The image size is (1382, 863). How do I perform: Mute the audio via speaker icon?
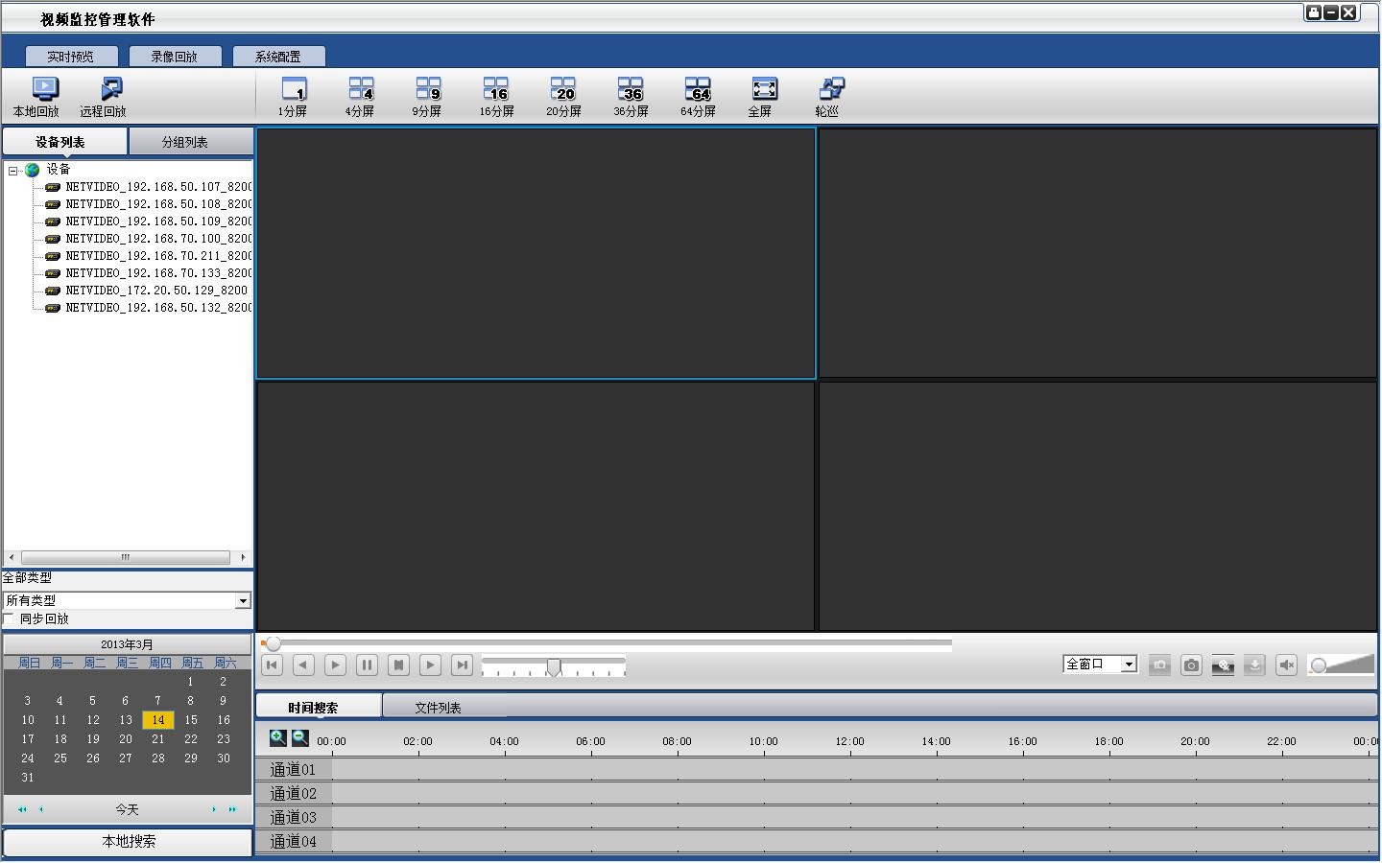pos(1286,665)
